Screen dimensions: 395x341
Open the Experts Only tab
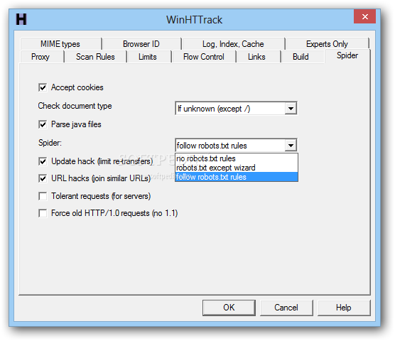click(327, 44)
